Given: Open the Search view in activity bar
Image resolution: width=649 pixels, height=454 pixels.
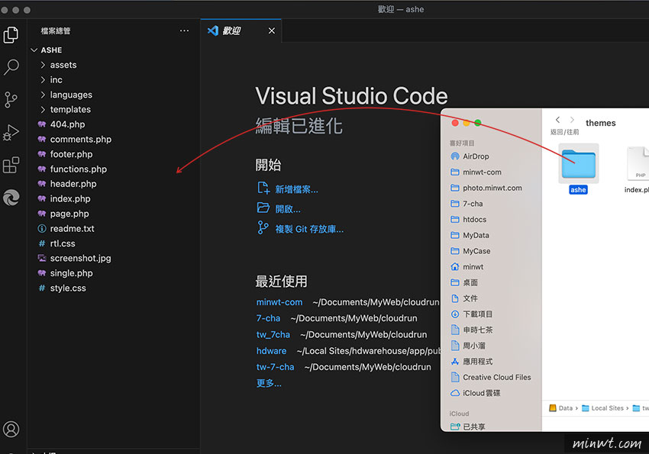Looking at the screenshot, I should coord(11,67).
